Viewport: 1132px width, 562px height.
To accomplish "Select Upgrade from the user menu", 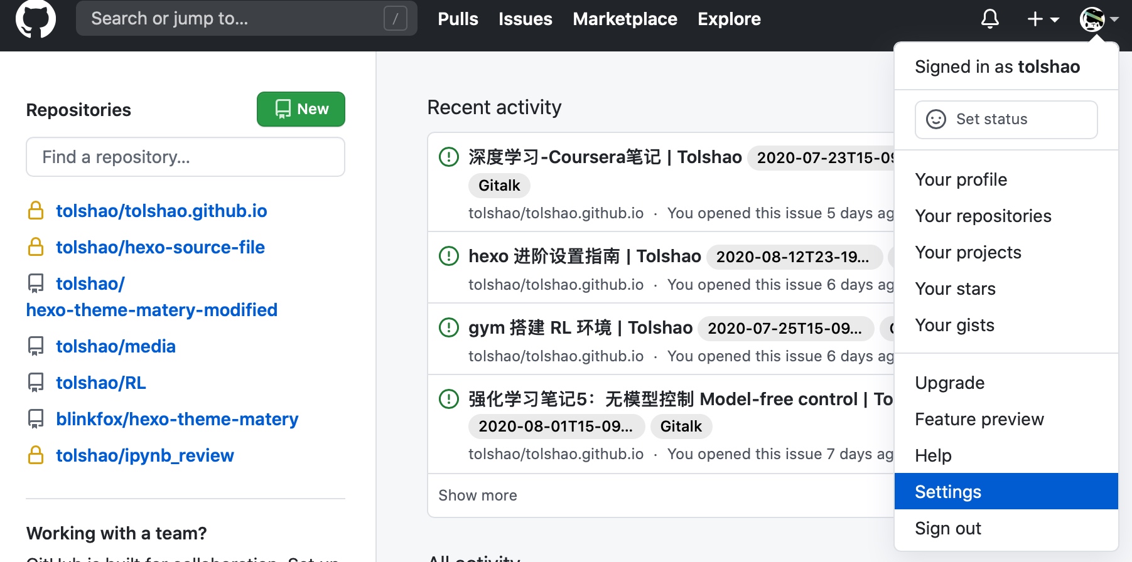I will [1006, 383].
